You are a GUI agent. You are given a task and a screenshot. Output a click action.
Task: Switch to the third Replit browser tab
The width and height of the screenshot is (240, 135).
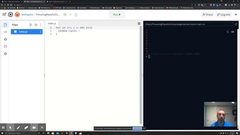[x=57, y=1]
